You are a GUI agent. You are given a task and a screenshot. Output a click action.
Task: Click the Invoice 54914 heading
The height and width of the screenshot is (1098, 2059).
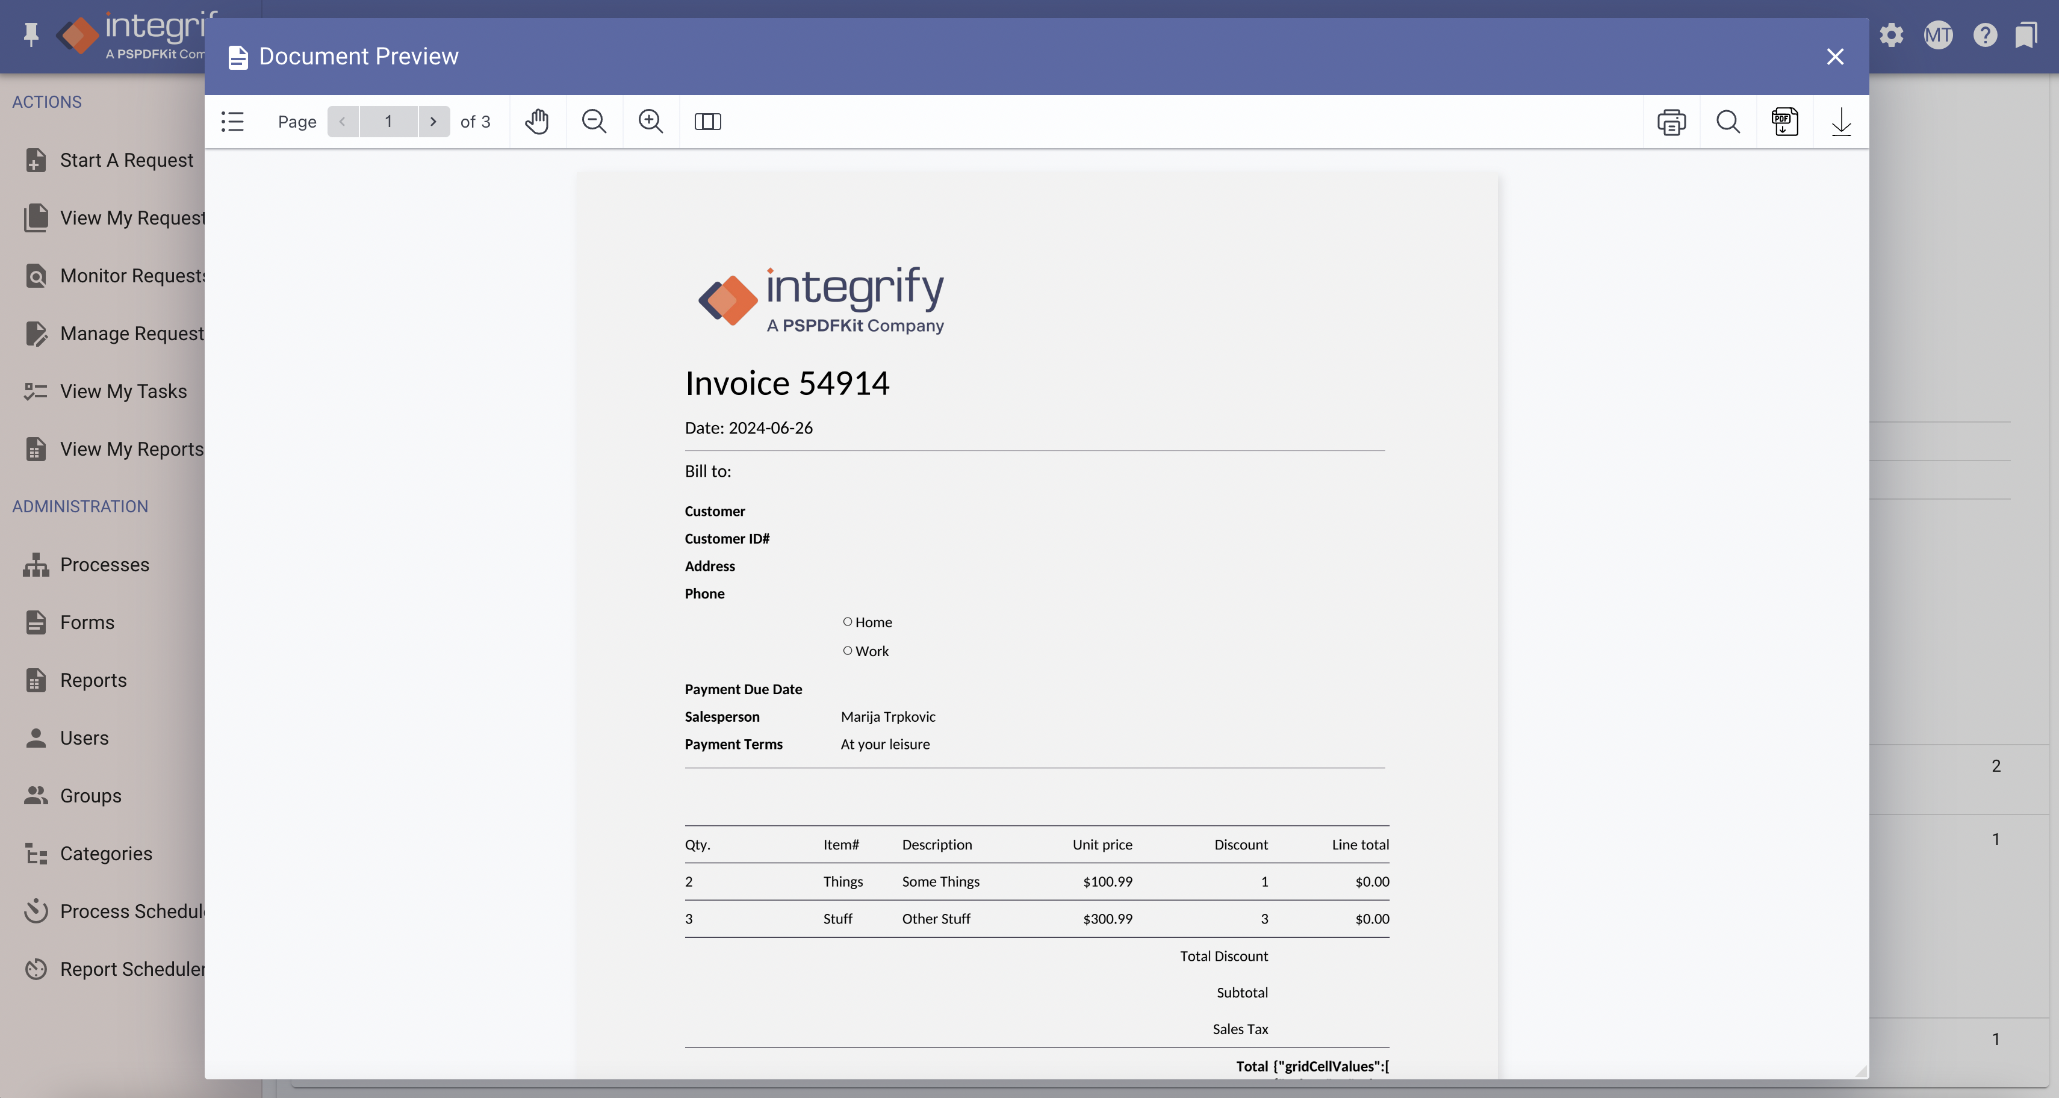point(786,383)
